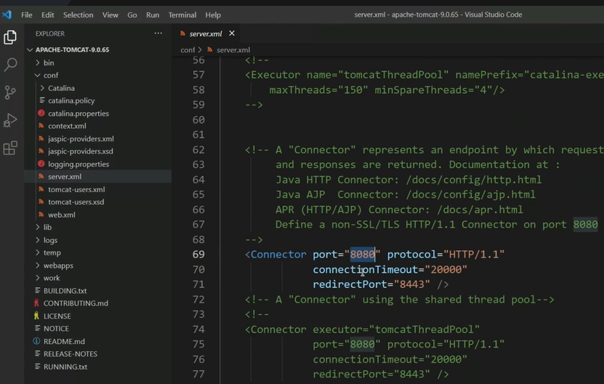The height and width of the screenshot is (384, 604).
Task: Close the server.xml editor tab
Action: [232, 33]
